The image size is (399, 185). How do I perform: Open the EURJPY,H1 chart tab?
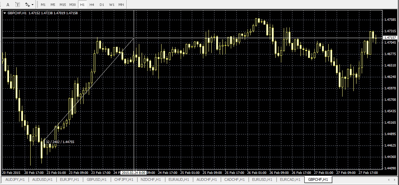coord(70,179)
